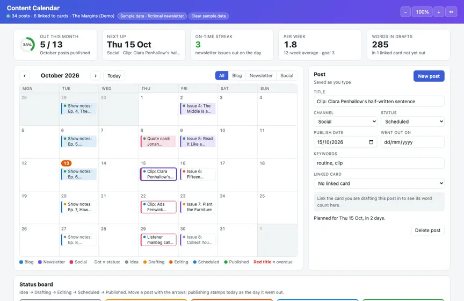Click the Next Up Thu 15 Oct card
The height and width of the screenshot is (301, 464).
point(144,45)
